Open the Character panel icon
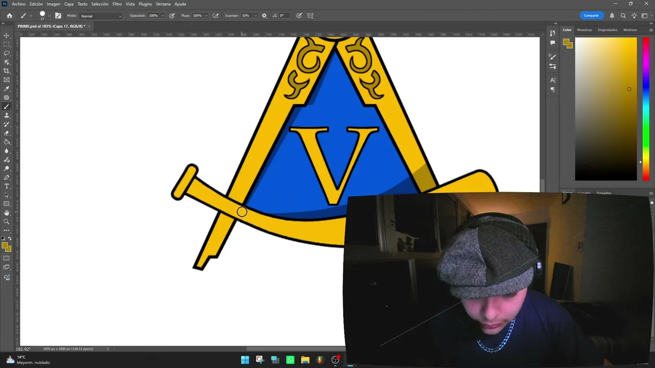The image size is (655, 368). coord(553,80)
